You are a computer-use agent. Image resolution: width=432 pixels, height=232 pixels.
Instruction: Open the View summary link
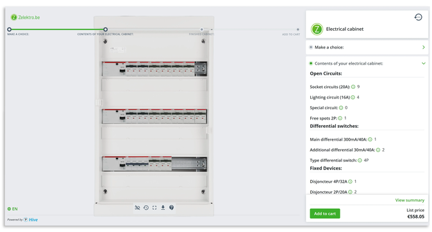pyautogui.click(x=410, y=200)
